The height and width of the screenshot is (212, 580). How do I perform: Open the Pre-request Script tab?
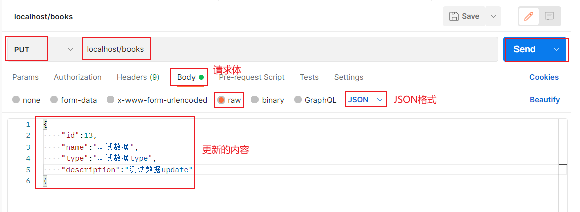251,77
